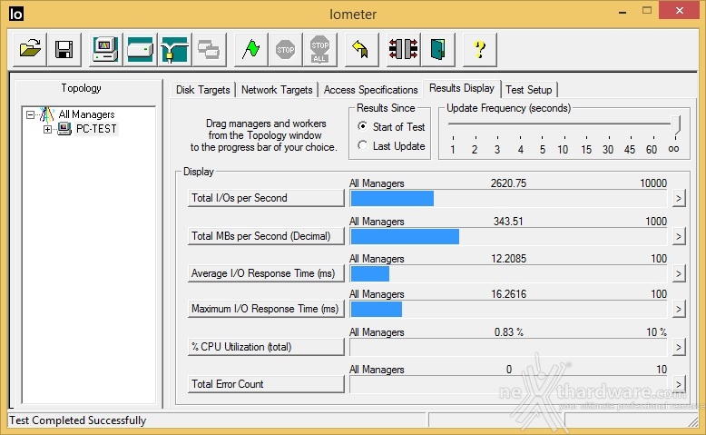706x435 pixels.
Task: Select All Managers in Topology tree
Action: click(x=86, y=114)
